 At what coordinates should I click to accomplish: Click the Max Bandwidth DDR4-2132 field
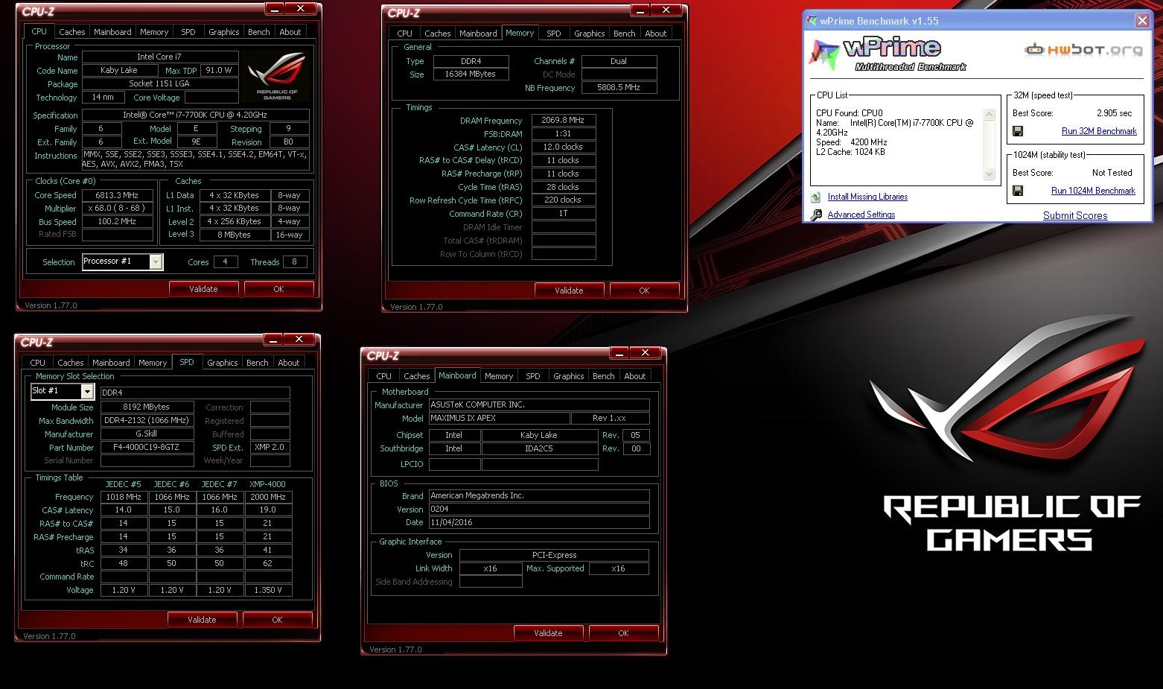(147, 420)
